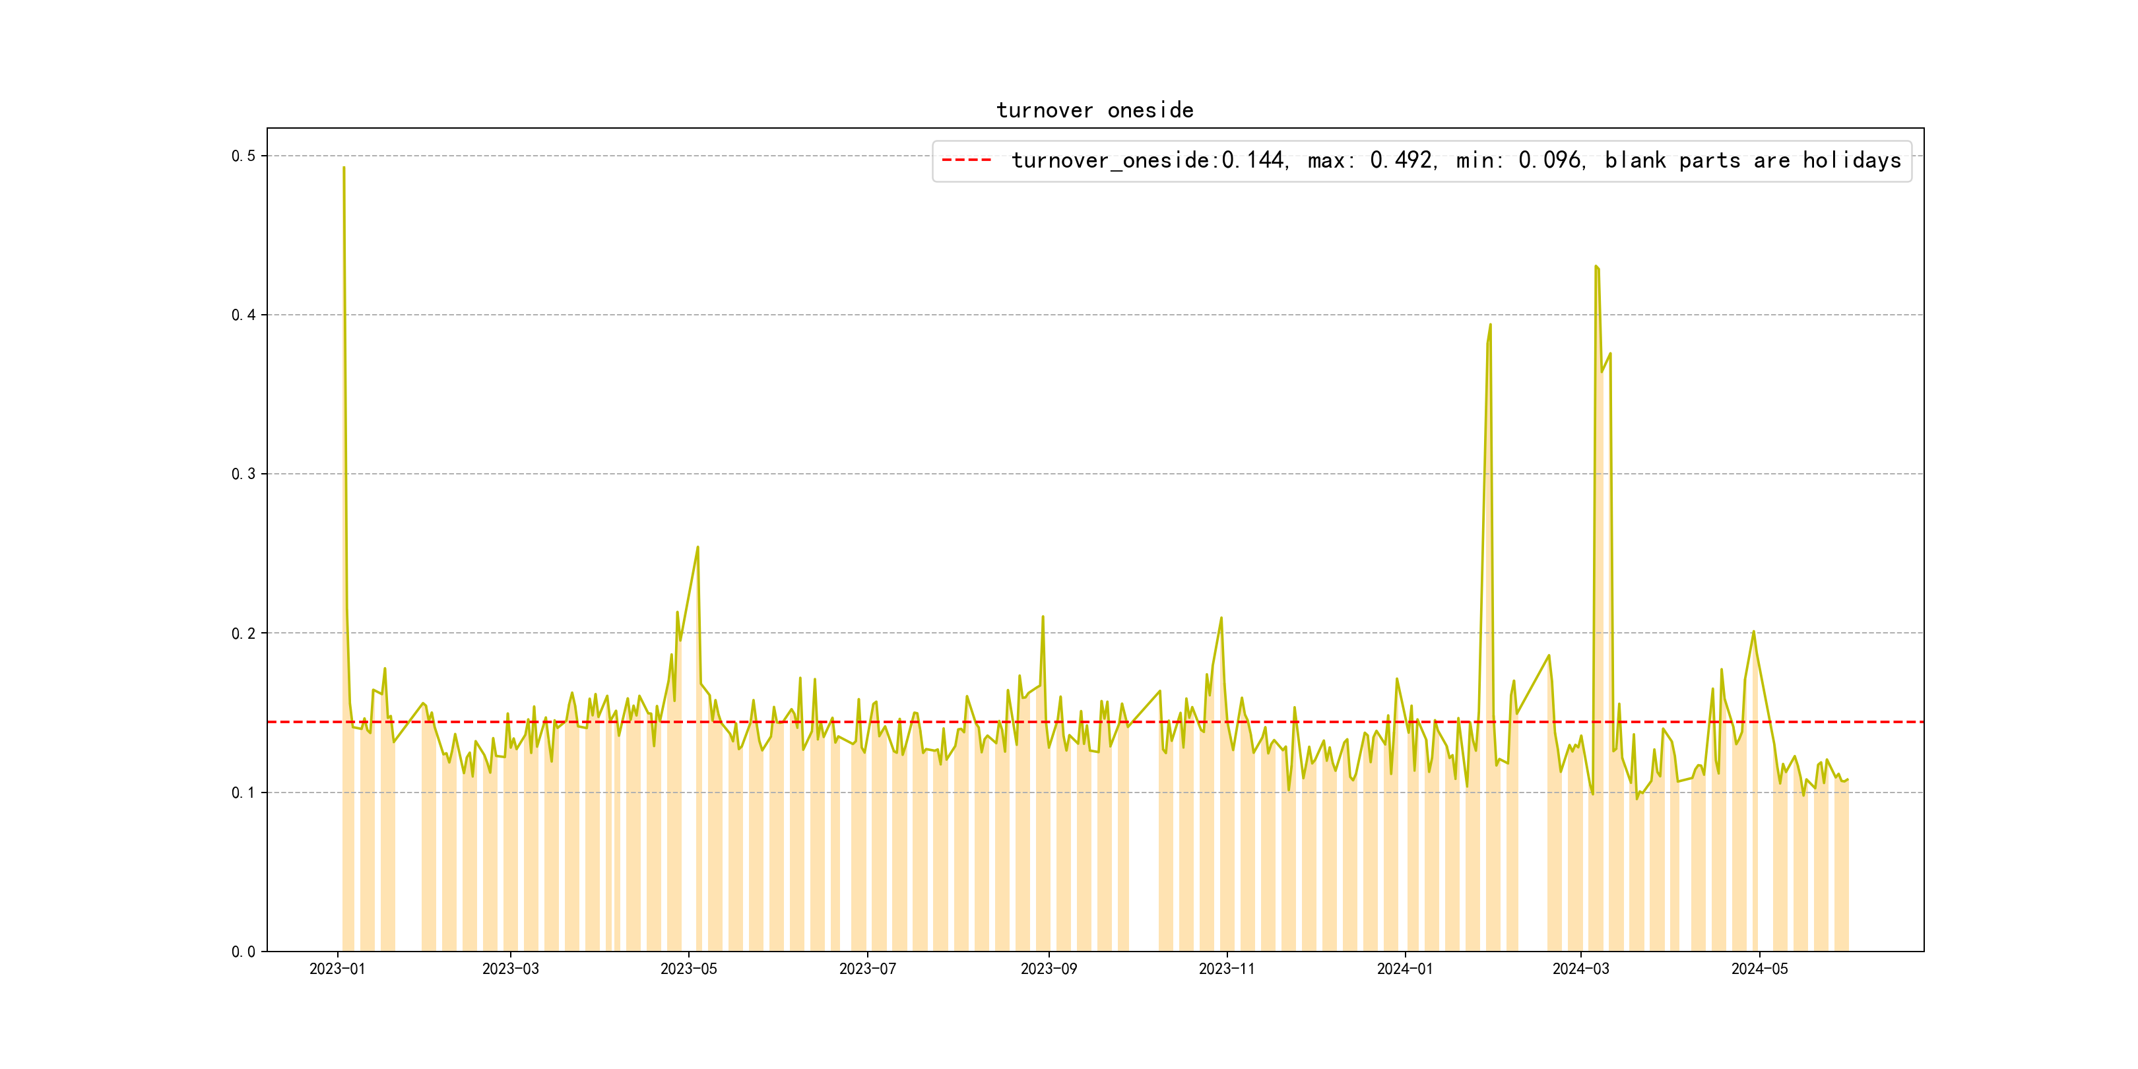Click the 0.5 y-axis tick label
Screen dimensions: 2138x1069
point(243,156)
